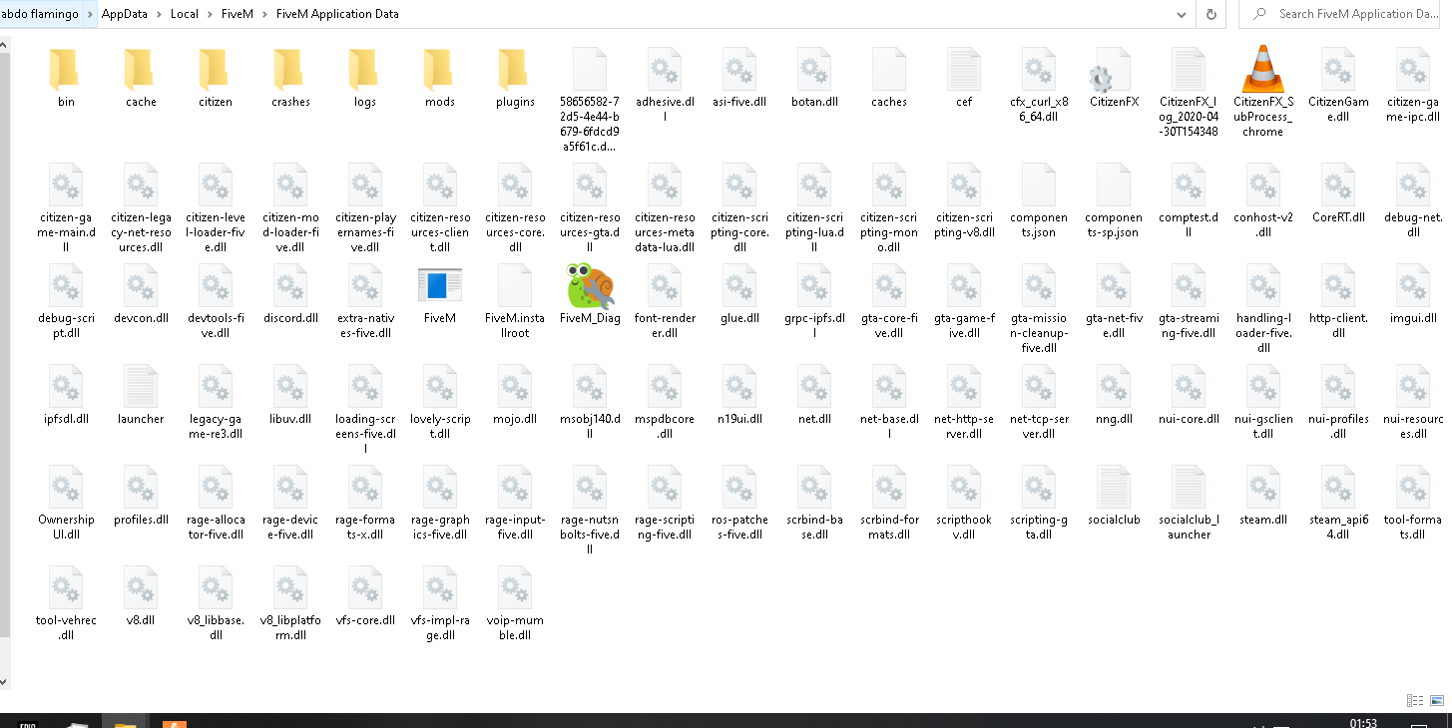The image size is (1452, 728).
Task: Select the mojo.dll file
Action: pyautogui.click(x=515, y=395)
